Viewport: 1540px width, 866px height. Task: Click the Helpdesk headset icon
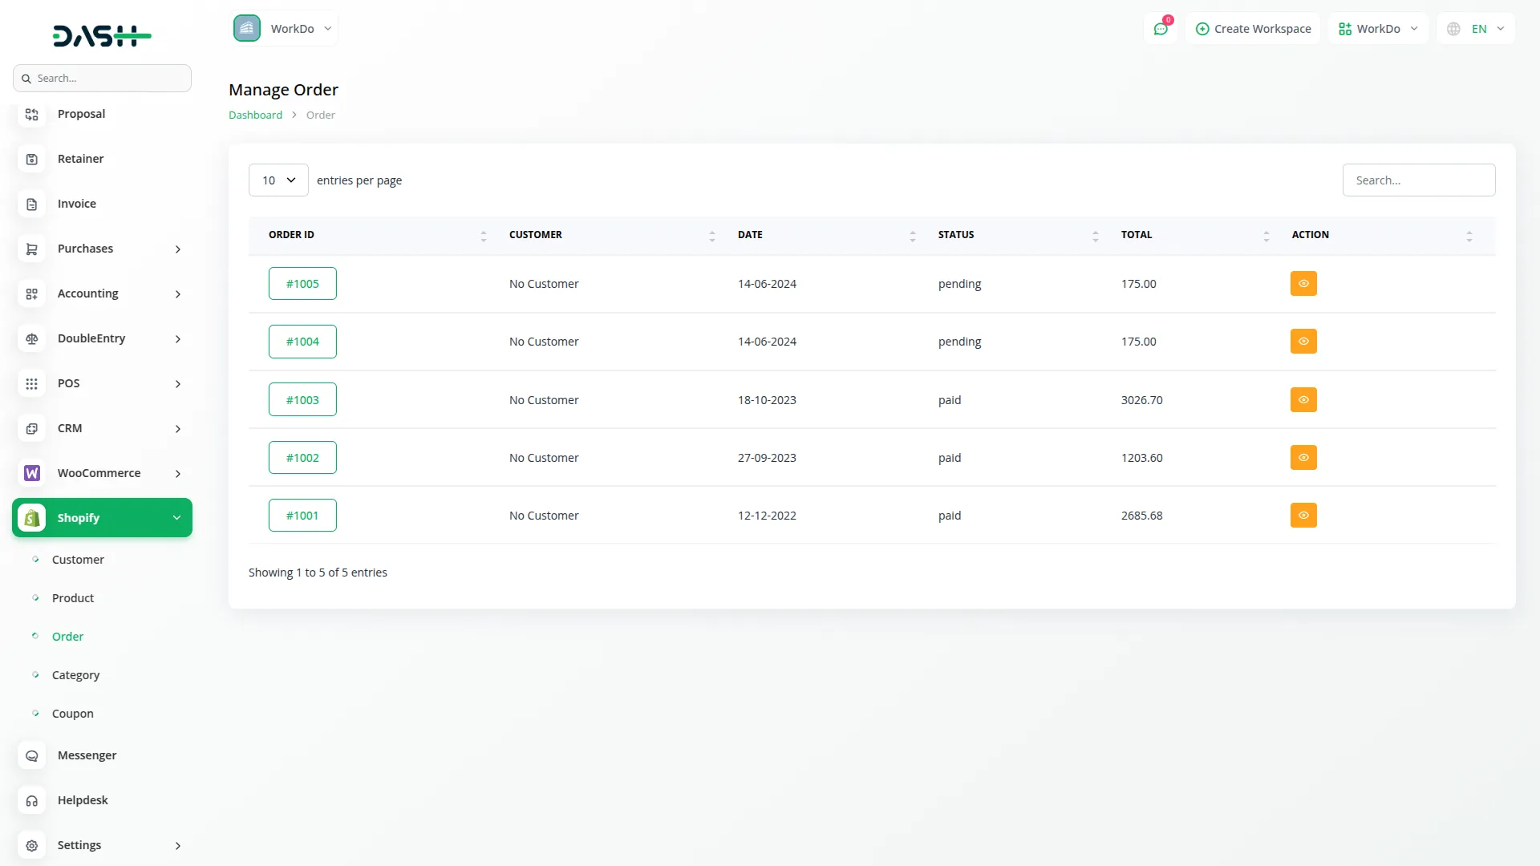31,800
